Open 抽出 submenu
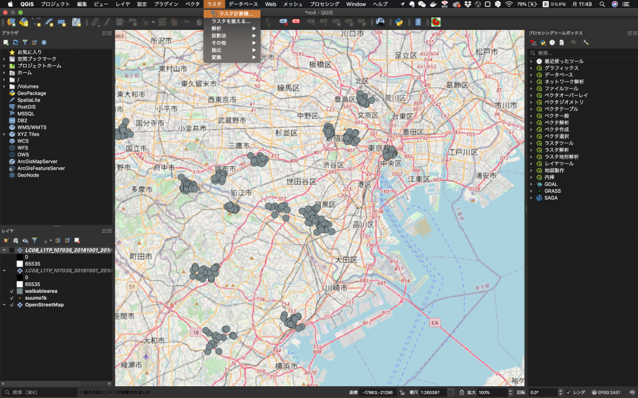 pyautogui.click(x=232, y=50)
